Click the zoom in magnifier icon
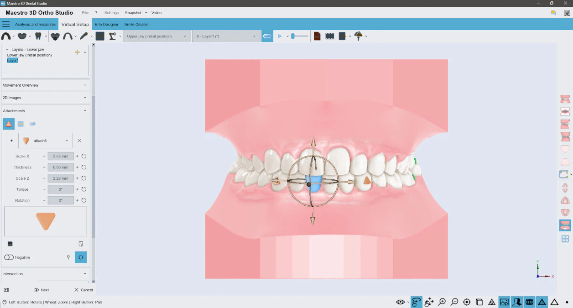573x308 pixels. point(442,302)
